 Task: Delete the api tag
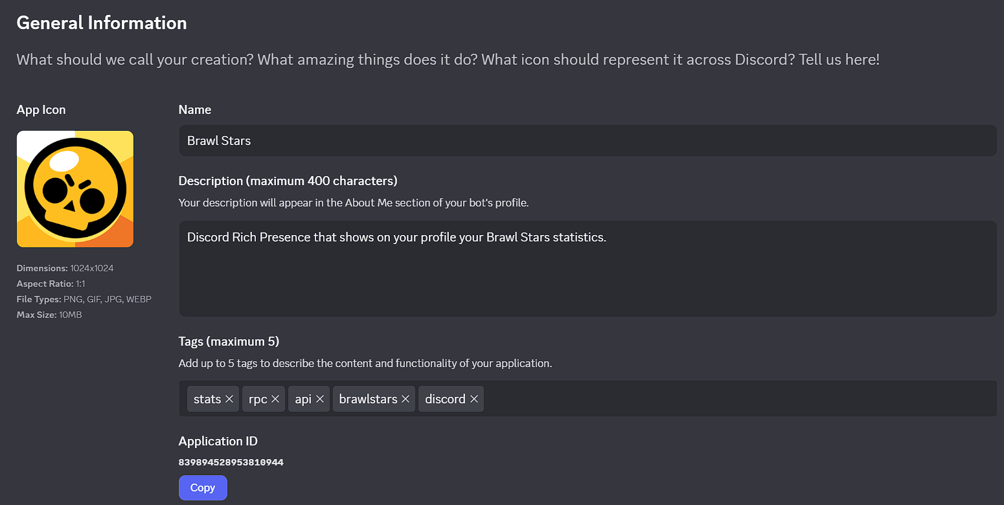320,399
